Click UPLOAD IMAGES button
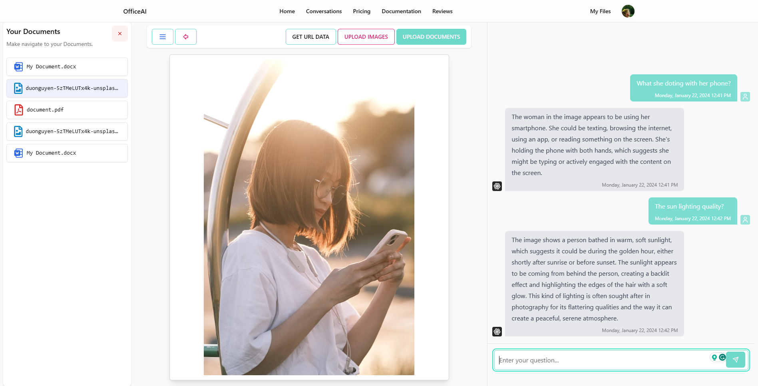The height and width of the screenshot is (386, 758). [x=366, y=37]
